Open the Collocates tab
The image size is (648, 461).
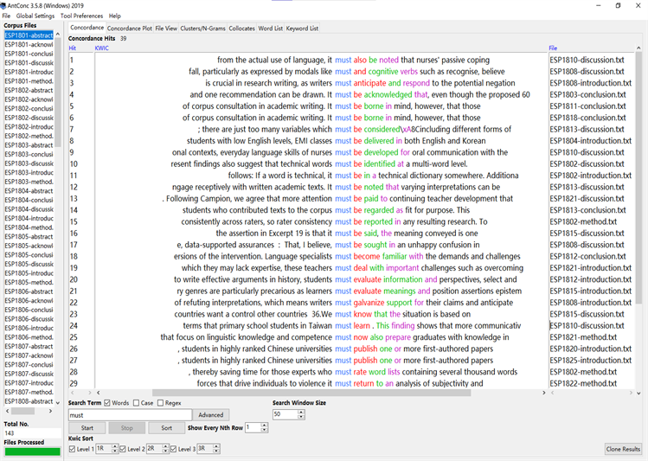[241, 28]
